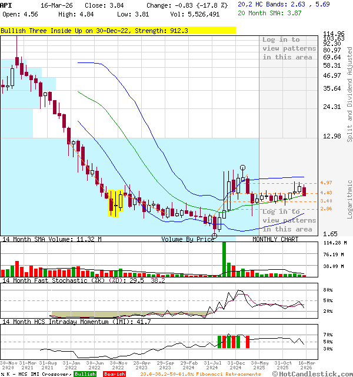
Task: Click the MONTHLY CHART label
Action: tap(275, 239)
